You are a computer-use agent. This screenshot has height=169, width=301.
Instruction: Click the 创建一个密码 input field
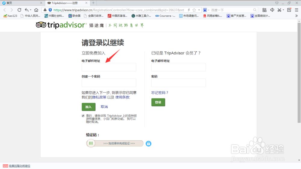(109, 83)
